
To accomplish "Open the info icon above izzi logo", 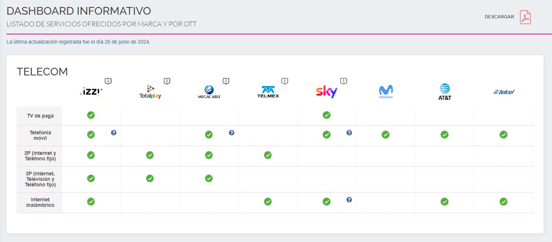I will (108, 81).
